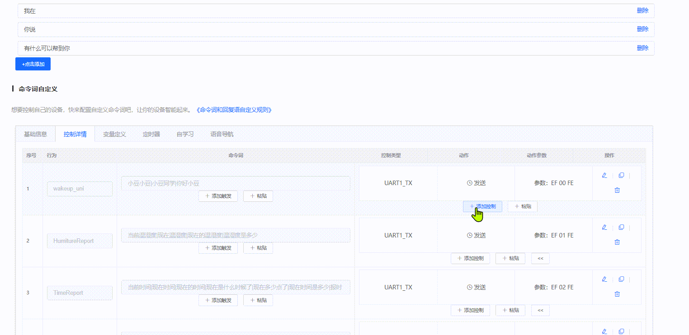Screen dimensions: 689x335
Task: Click UART1_TX in the TimeReport row
Action: pyautogui.click(x=398, y=287)
